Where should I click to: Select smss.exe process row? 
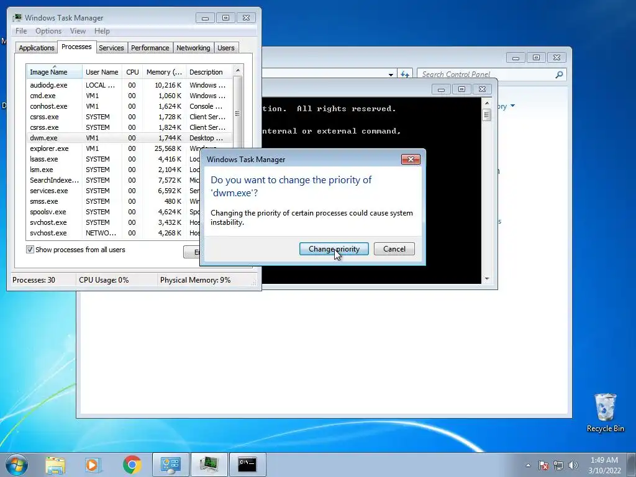pyautogui.click(x=114, y=201)
